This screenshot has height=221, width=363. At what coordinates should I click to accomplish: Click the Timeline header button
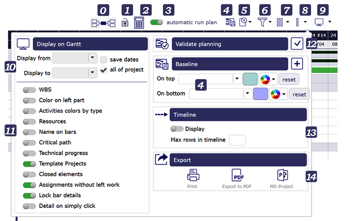click(238, 115)
